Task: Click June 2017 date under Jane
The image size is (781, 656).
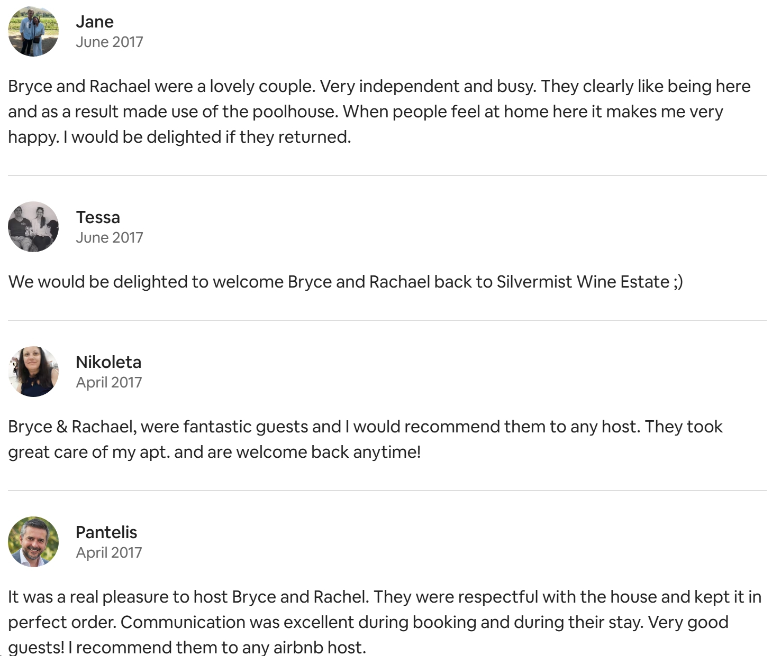Action: pos(109,42)
